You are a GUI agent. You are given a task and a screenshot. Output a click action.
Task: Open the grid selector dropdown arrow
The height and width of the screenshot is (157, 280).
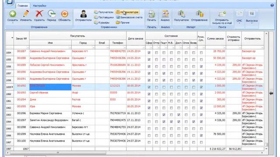pos(12,38)
